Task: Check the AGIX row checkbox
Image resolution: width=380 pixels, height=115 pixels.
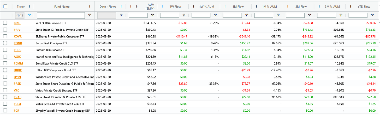Action: [x=5, y=57]
